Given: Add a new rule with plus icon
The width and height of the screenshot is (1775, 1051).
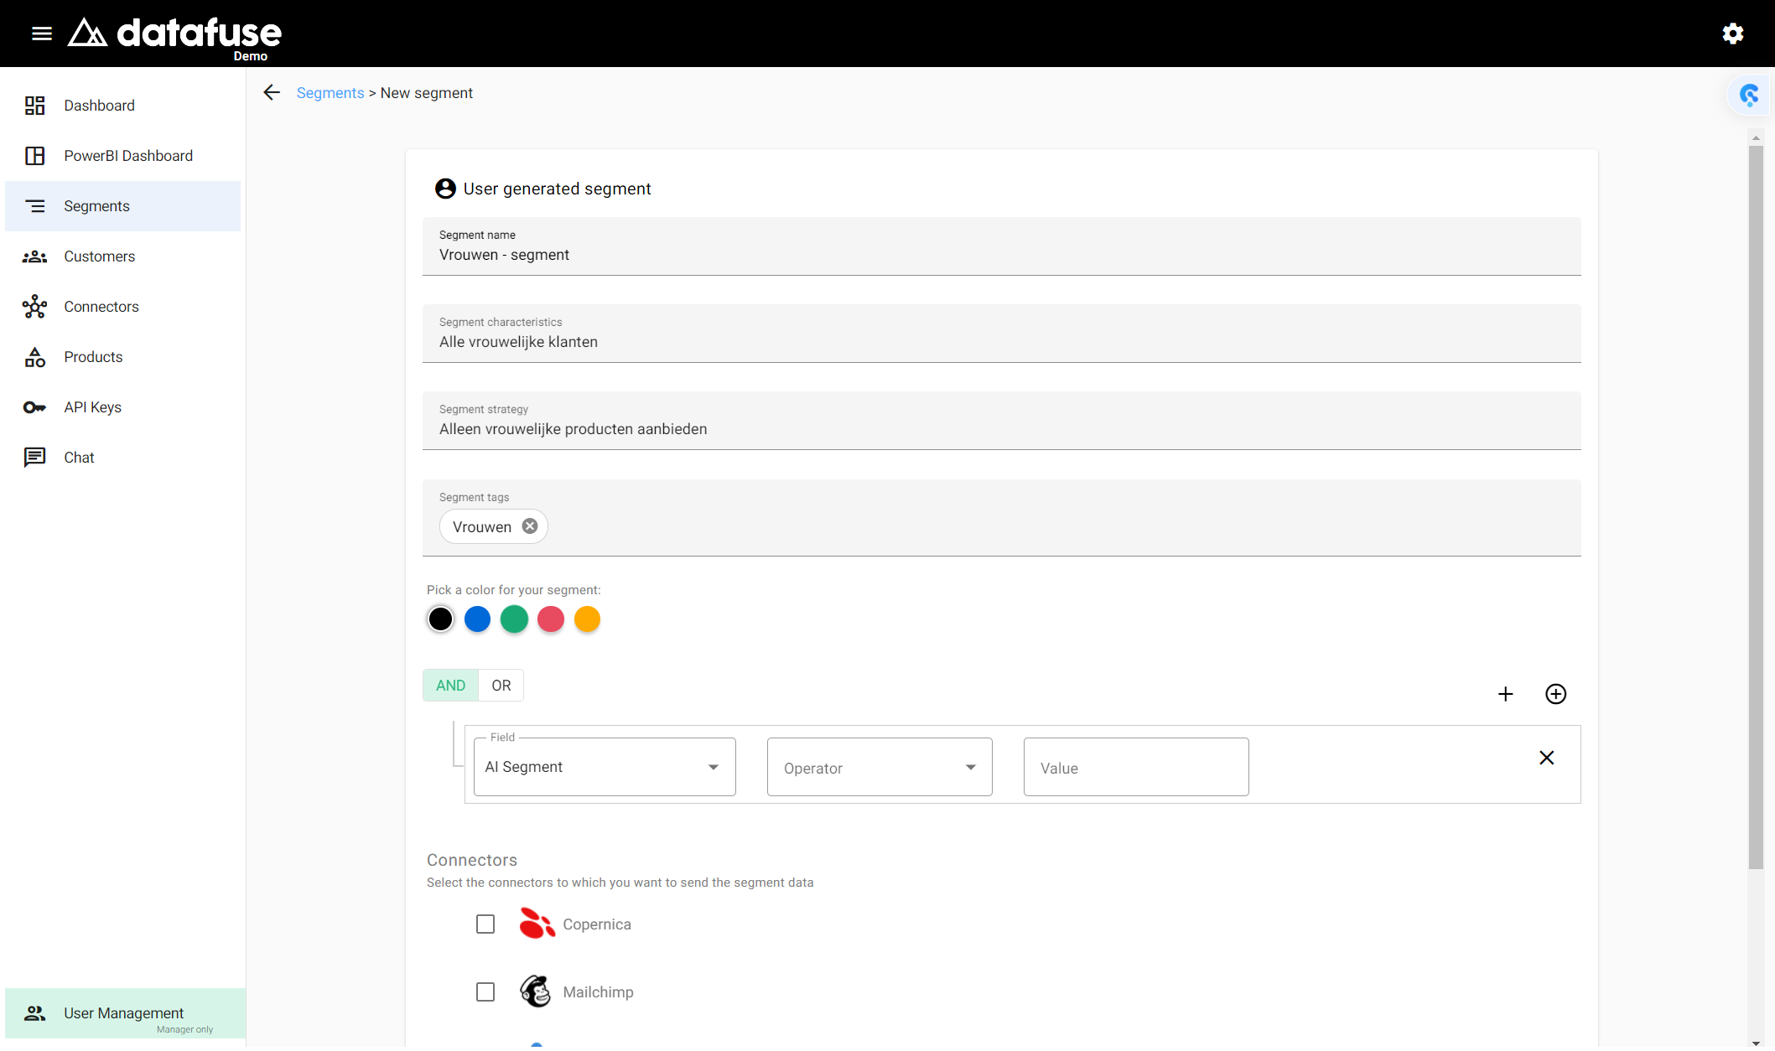Looking at the screenshot, I should coord(1506,694).
